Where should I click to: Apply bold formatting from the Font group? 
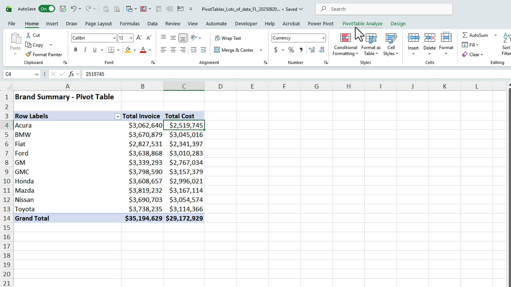(x=76, y=50)
